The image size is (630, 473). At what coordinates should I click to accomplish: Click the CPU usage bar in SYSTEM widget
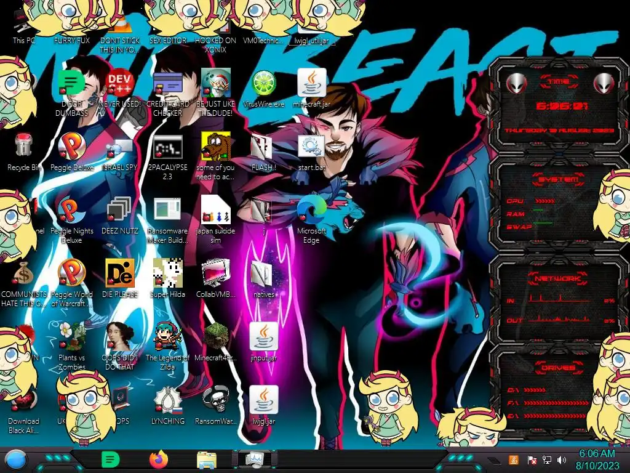click(x=545, y=201)
